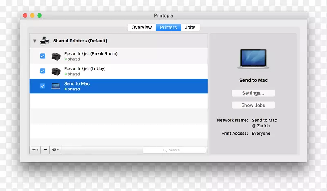Switch to the Jobs tab
This screenshot has height=191, width=327.
point(190,27)
